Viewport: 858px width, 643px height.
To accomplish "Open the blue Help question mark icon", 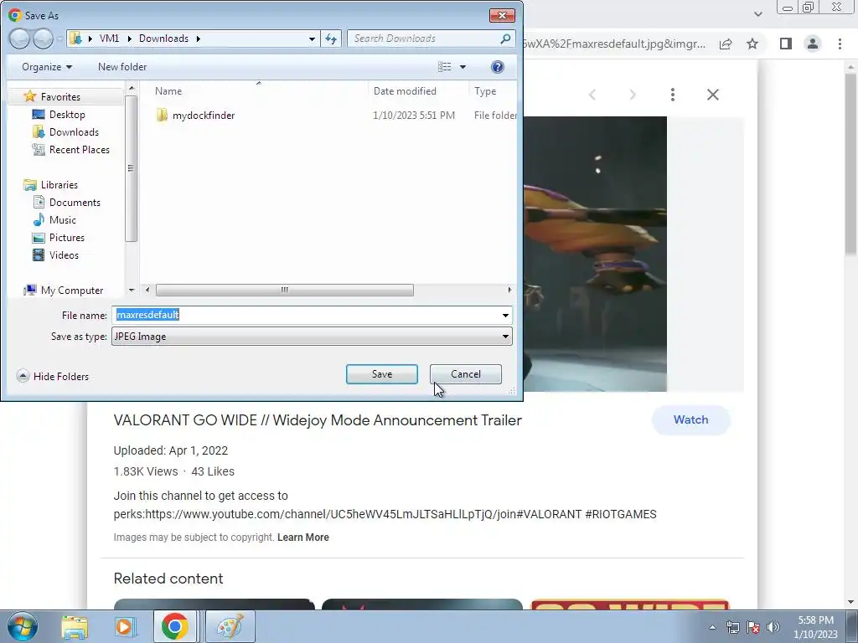I will (x=497, y=67).
